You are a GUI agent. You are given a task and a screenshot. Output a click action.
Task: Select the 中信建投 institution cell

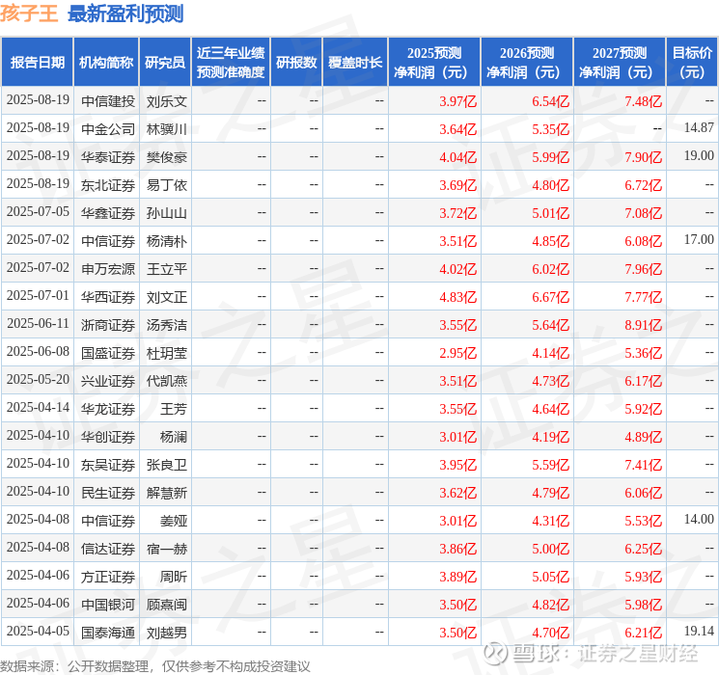[x=108, y=101]
